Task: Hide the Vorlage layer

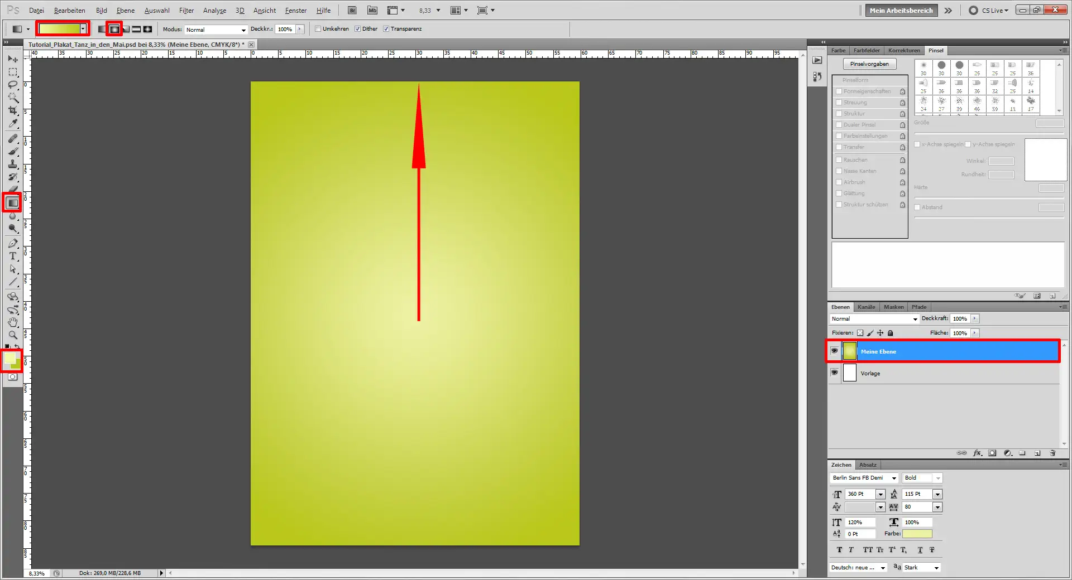Action: pyautogui.click(x=834, y=373)
